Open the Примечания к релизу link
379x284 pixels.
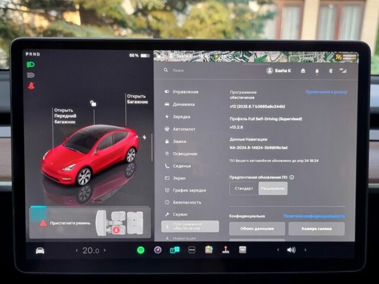click(326, 92)
